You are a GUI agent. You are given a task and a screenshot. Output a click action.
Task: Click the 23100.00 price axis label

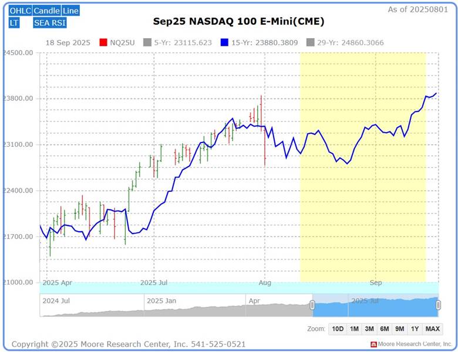pos(18,144)
